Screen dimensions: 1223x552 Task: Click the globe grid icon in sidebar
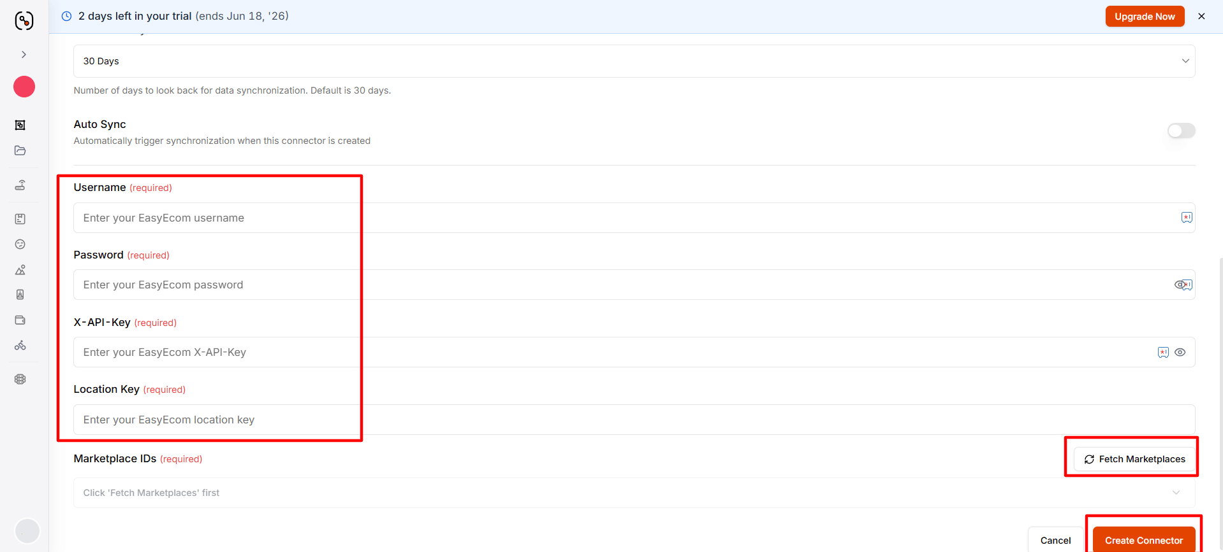tap(20, 379)
